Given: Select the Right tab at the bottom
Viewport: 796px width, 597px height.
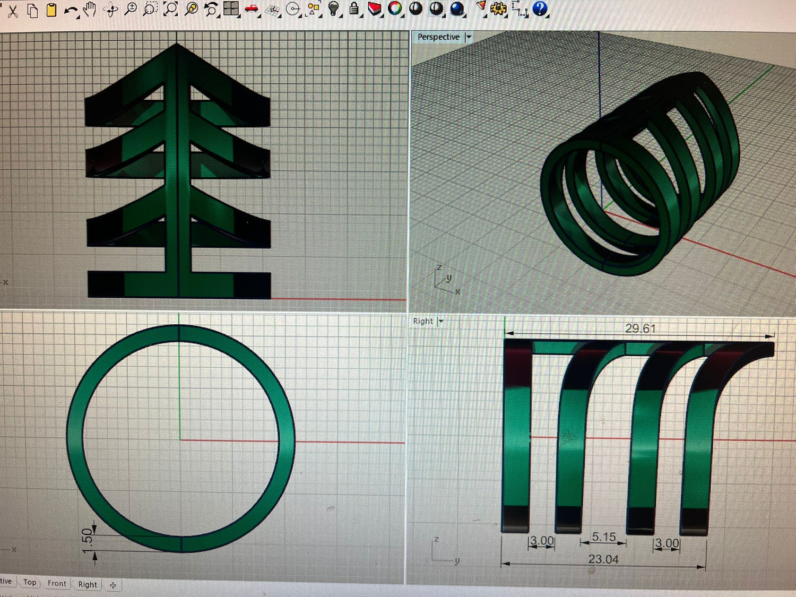Looking at the screenshot, I should [x=88, y=584].
